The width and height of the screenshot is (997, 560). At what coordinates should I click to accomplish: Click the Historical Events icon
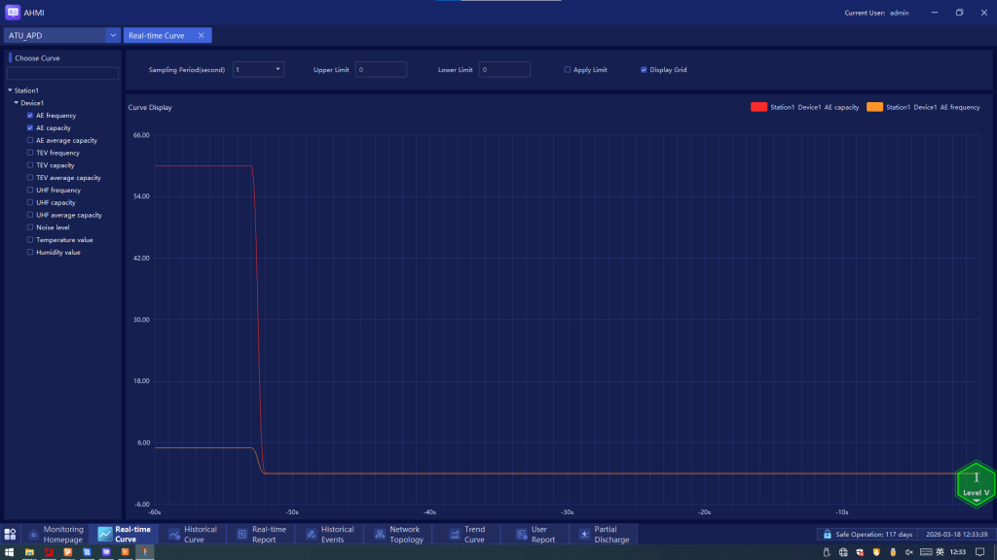point(312,534)
